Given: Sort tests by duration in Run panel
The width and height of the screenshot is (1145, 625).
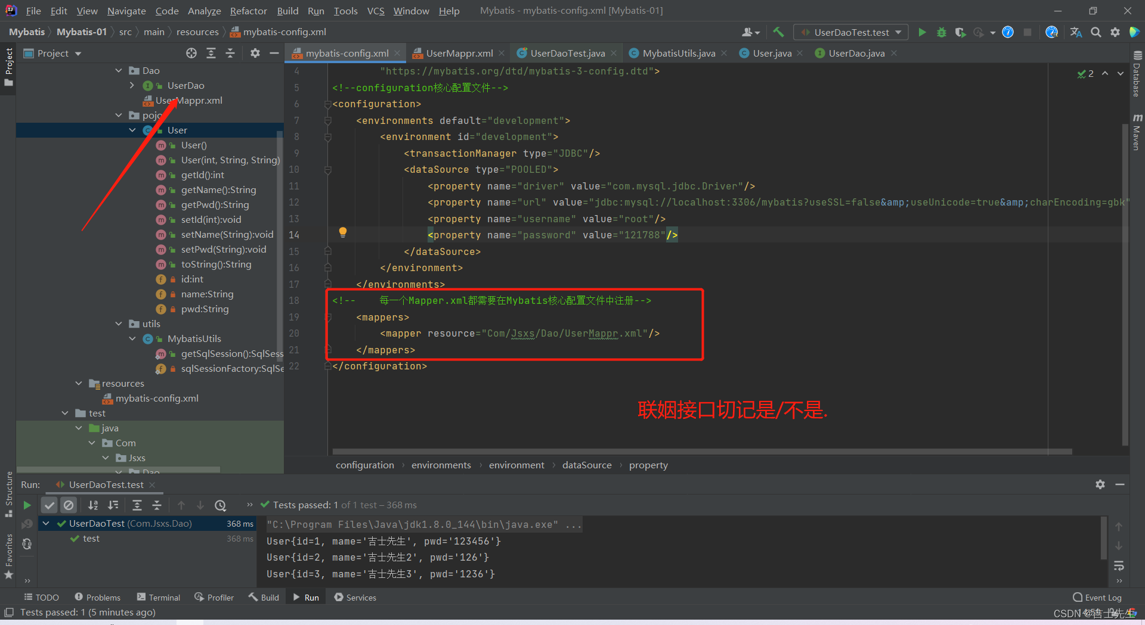Looking at the screenshot, I should pyautogui.click(x=113, y=505).
